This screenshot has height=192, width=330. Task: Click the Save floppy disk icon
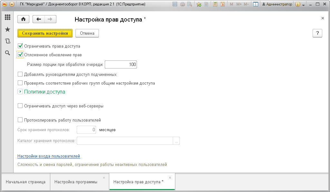pyautogui.click(x=175, y=4)
